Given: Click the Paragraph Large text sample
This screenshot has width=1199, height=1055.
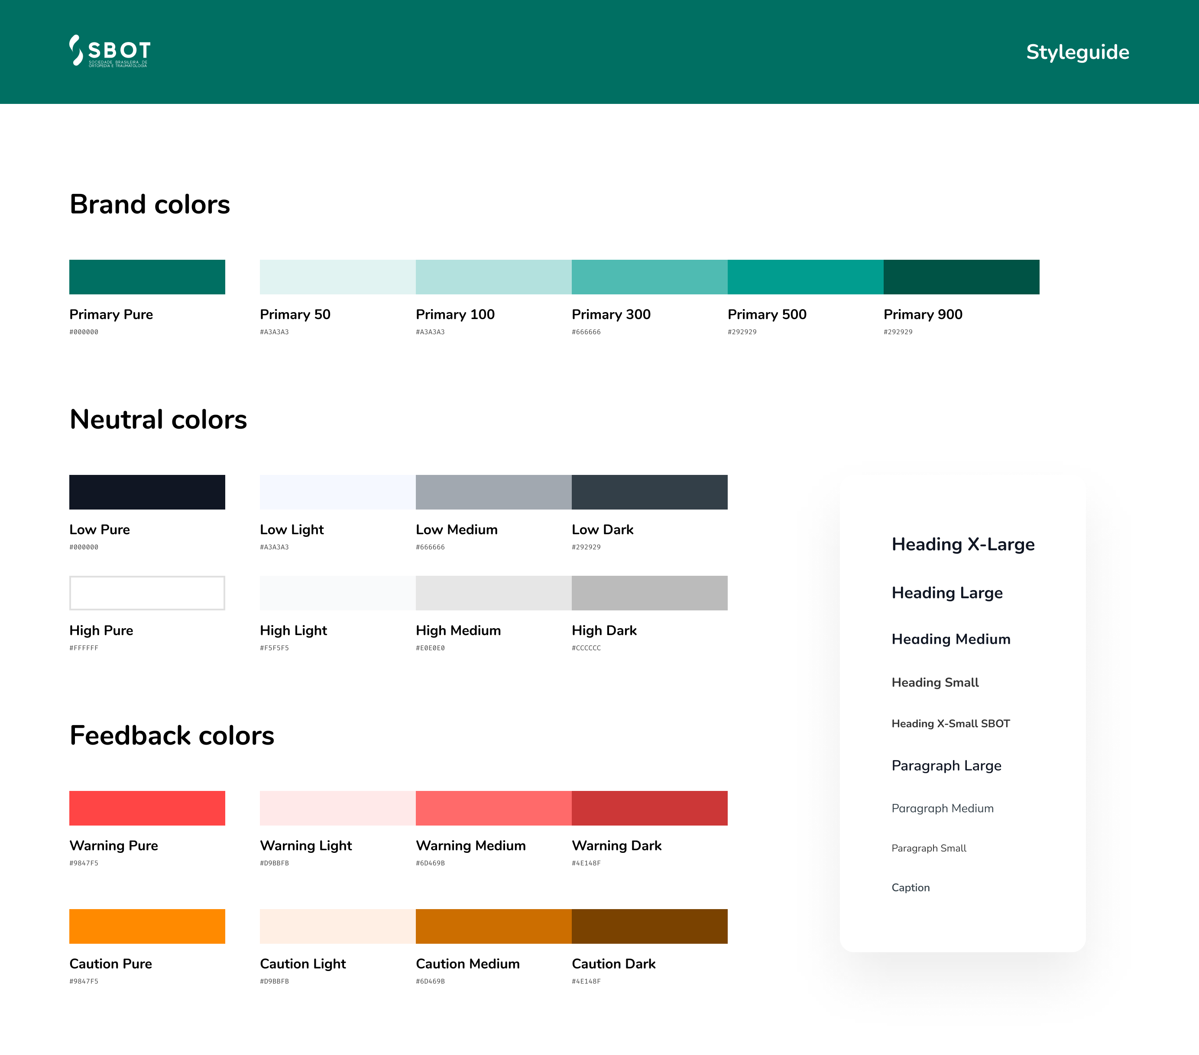Looking at the screenshot, I should tap(946, 765).
